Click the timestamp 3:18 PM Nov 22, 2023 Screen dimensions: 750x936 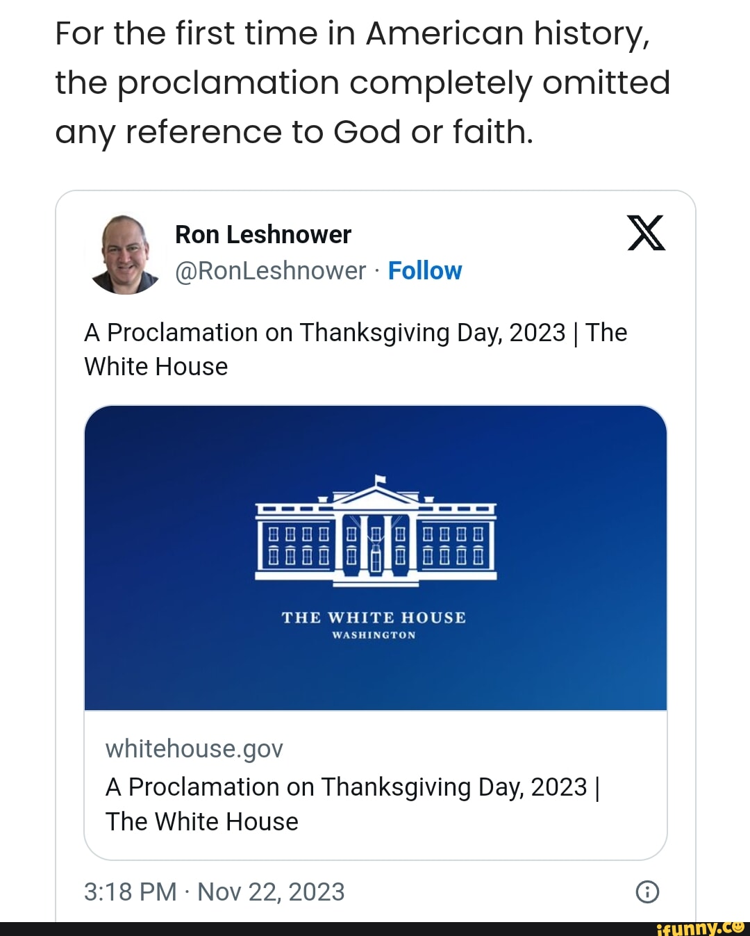[x=215, y=891]
